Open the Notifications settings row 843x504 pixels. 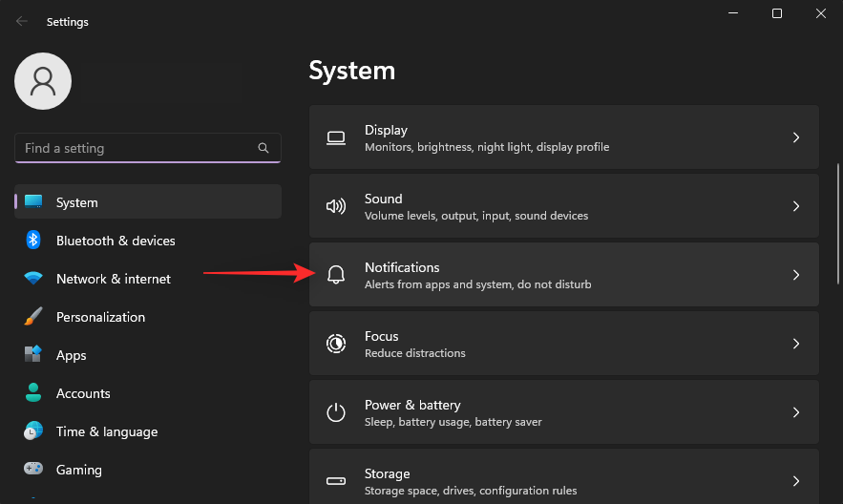pos(563,275)
